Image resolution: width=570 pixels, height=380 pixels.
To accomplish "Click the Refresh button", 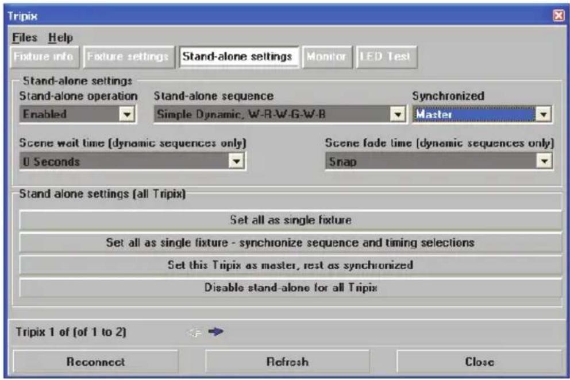I will tap(287, 362).
